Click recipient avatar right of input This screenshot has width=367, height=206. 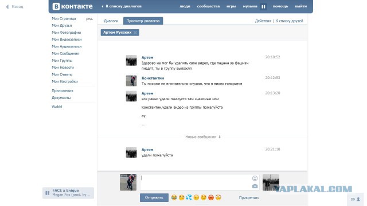click(271, 182)
